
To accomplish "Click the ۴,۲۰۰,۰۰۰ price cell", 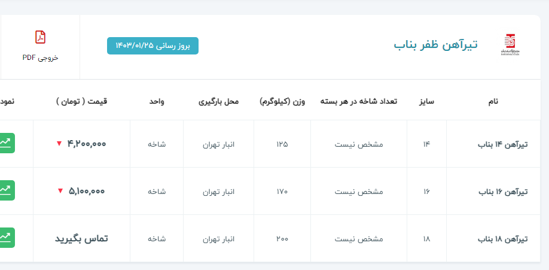I will pyautogui.click(x=87, y=144).
